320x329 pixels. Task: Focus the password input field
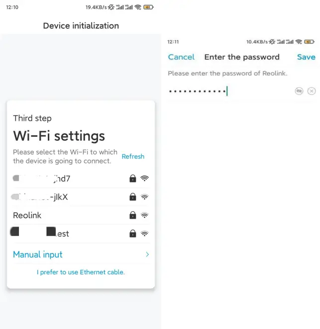click(x=230, y=91)
